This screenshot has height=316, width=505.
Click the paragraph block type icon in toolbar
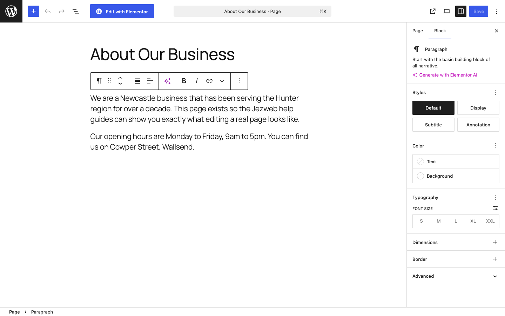coord(99,81)
